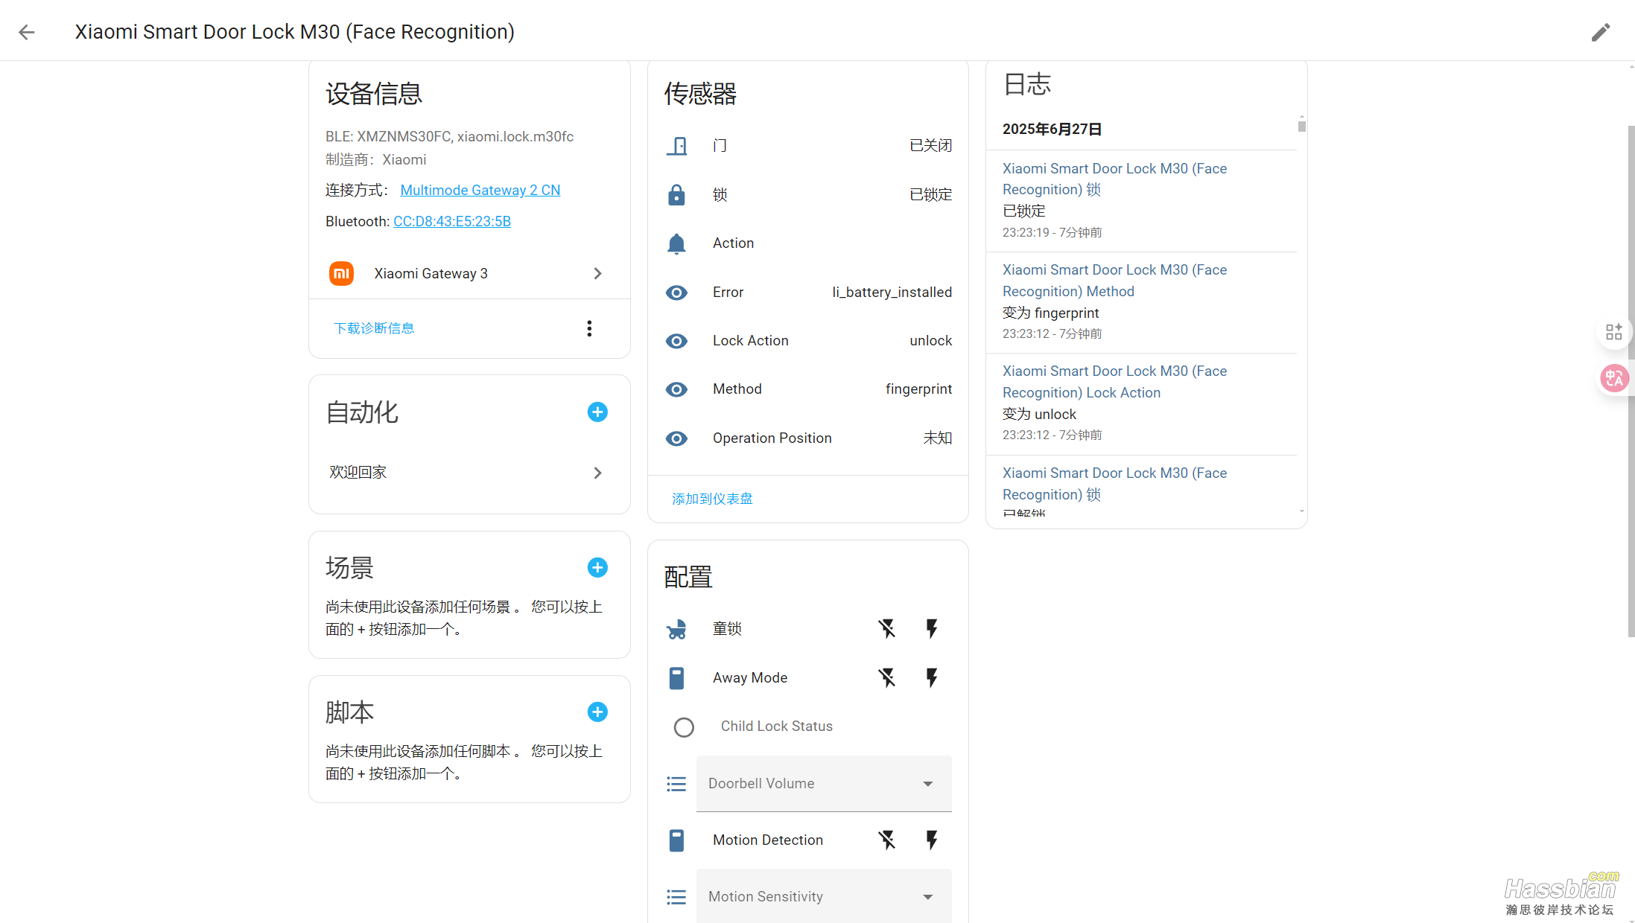The width and height of the screenshot is (1635, 923).
Task: Click the stroller icon for 童锁
Action: tap(676, 629)
